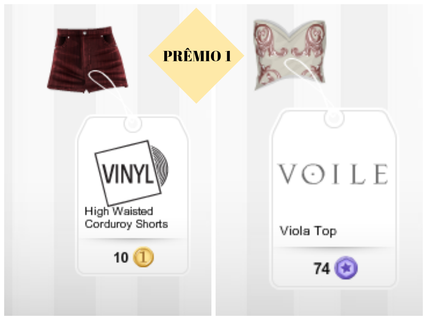Click the dotted O letter in VOILE

[x=313, y=174]
